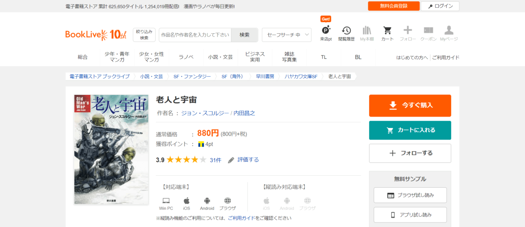525x227 pixels.
Task: Click the star rating display
Action: tap(186, 160)
